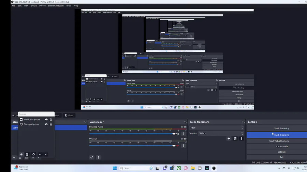Viewport: 307px width, 172px height.
Task: Select Display Capture source row
Action: 36,124
